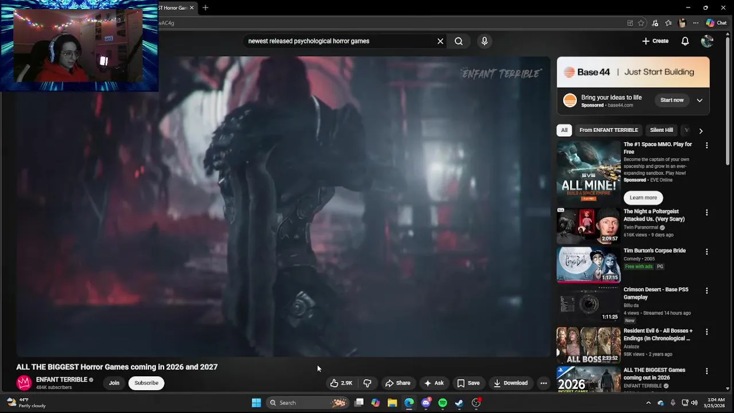Select From ENFANT TERRIBLE chip

[608, 130]
